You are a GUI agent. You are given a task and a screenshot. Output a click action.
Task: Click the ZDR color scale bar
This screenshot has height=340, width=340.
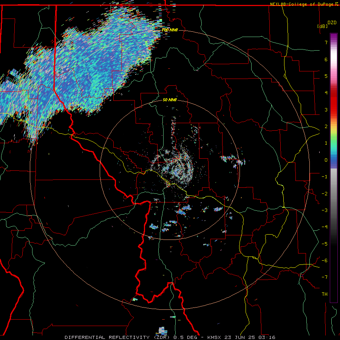pos(334,168)
